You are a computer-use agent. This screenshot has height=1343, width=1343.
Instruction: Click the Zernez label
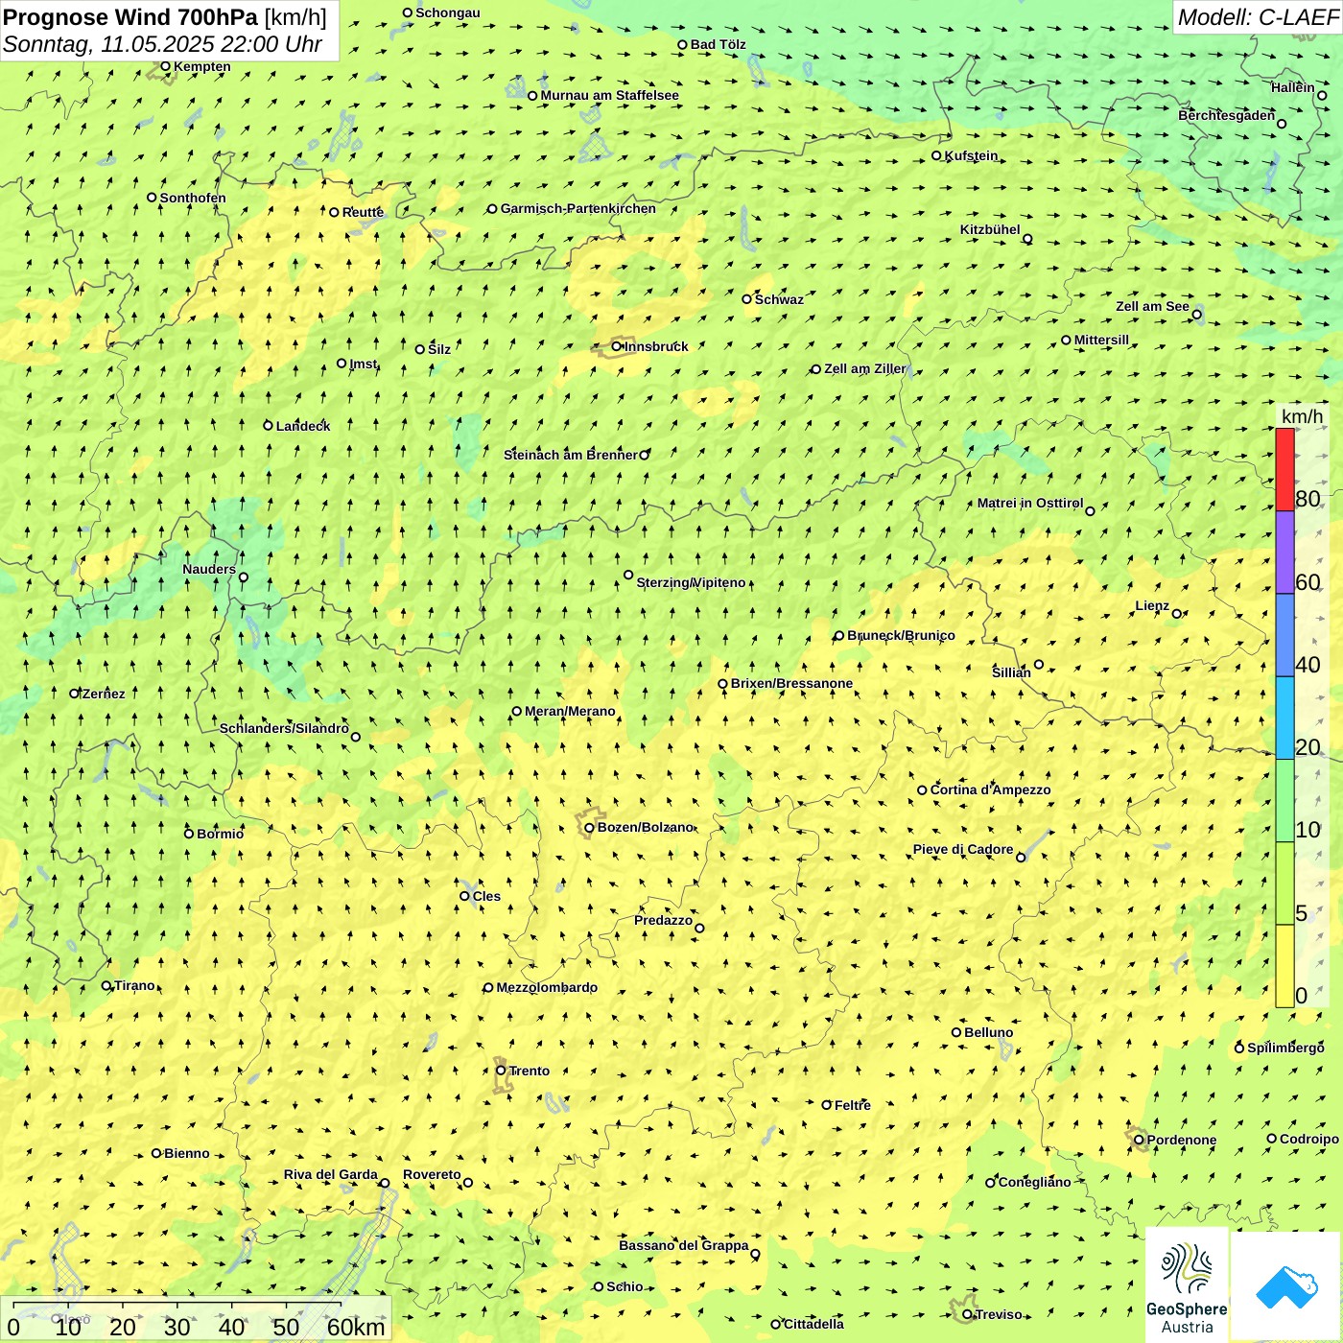tap(104, 694)
